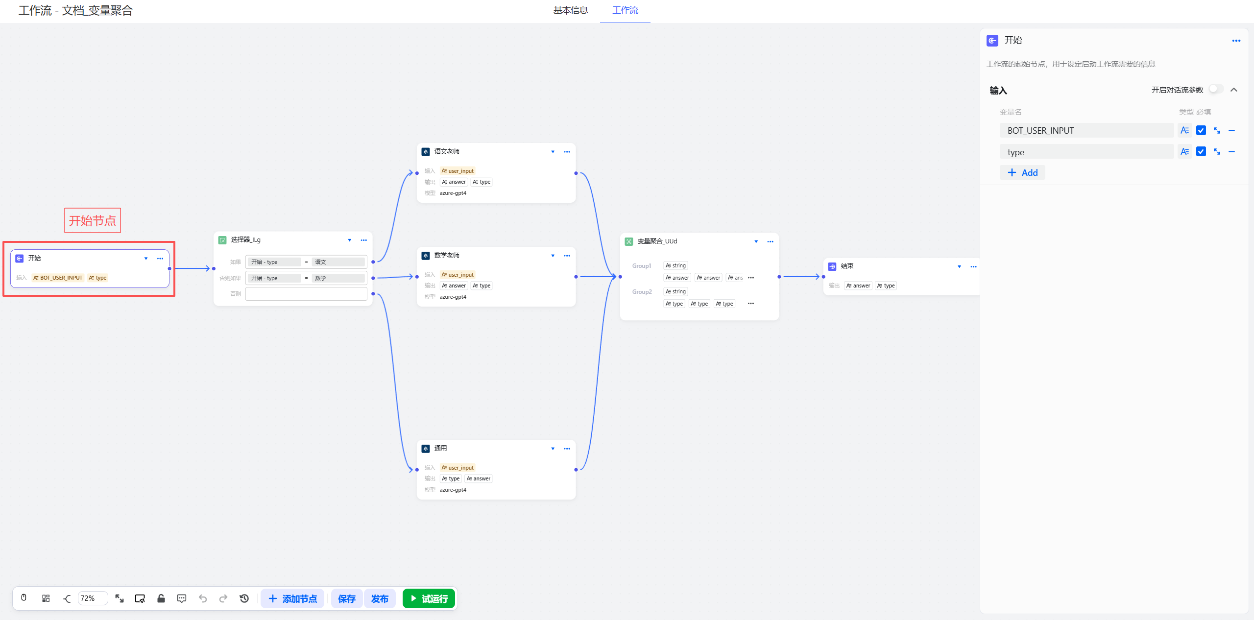The height and width of the screenshot is (620, 1254).
Task: Click the 72% zoom level control
Action: point(93,598)
